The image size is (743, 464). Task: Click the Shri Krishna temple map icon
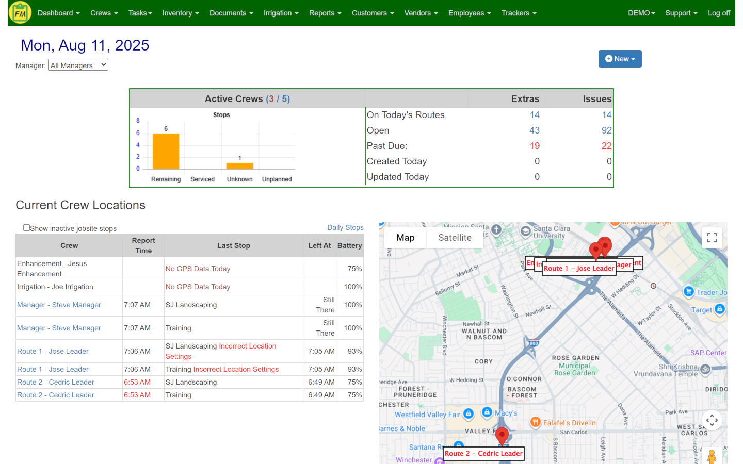point(705,369)
